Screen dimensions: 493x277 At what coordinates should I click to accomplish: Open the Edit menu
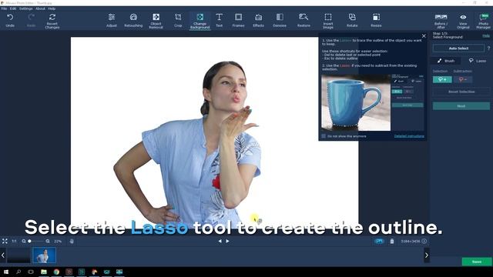click(13, 8)
